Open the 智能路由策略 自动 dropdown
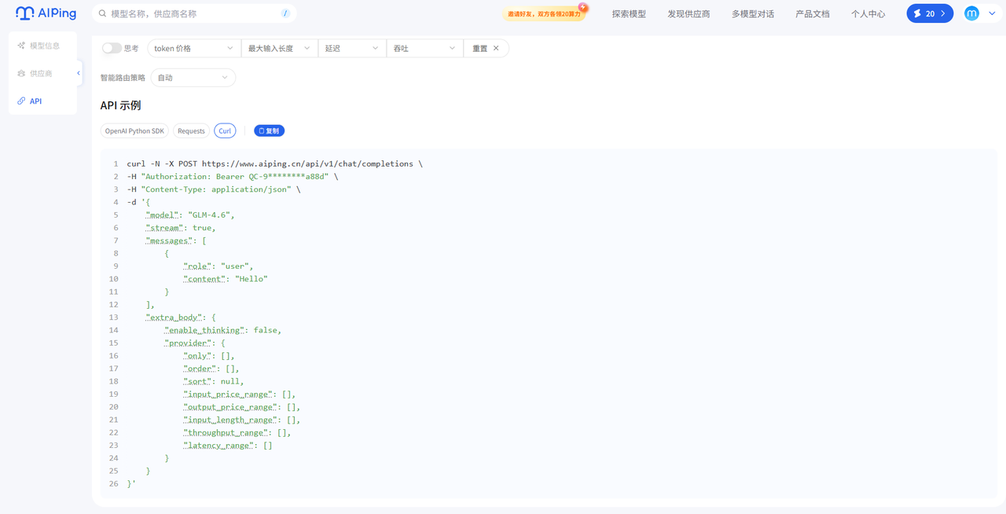This screenshot has height=514, width=1006. point(193,78)
